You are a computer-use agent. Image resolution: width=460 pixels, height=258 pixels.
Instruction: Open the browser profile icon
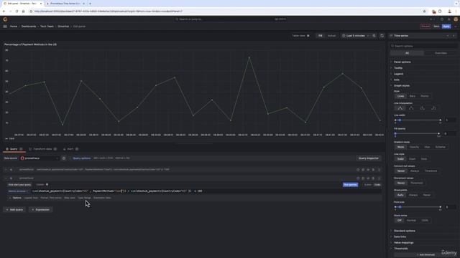tap(449, 11)
